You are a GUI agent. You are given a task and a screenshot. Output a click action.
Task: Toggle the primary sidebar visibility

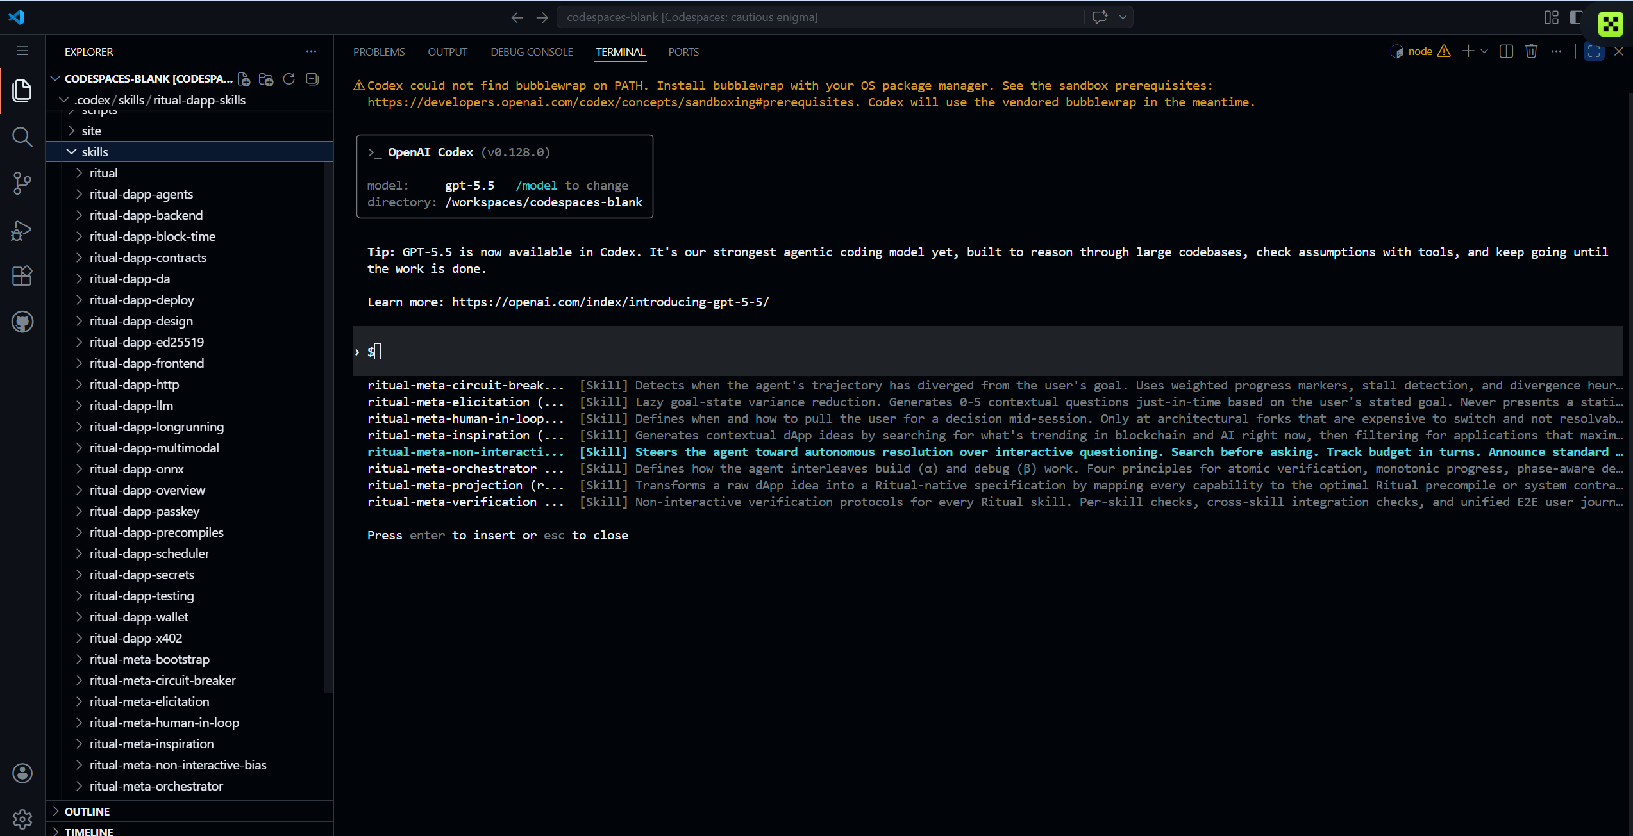(1575, 17)
